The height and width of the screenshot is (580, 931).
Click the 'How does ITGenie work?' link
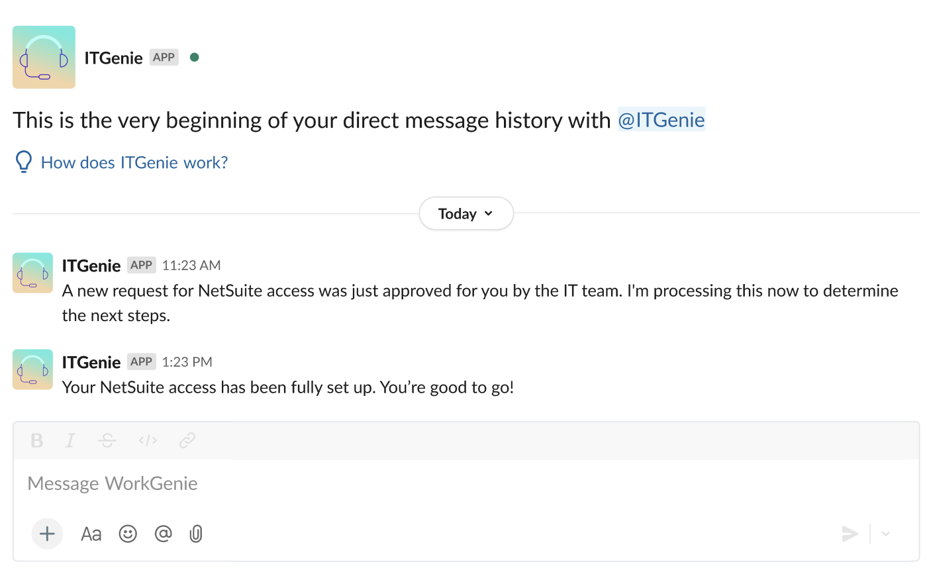coord(134,162)
